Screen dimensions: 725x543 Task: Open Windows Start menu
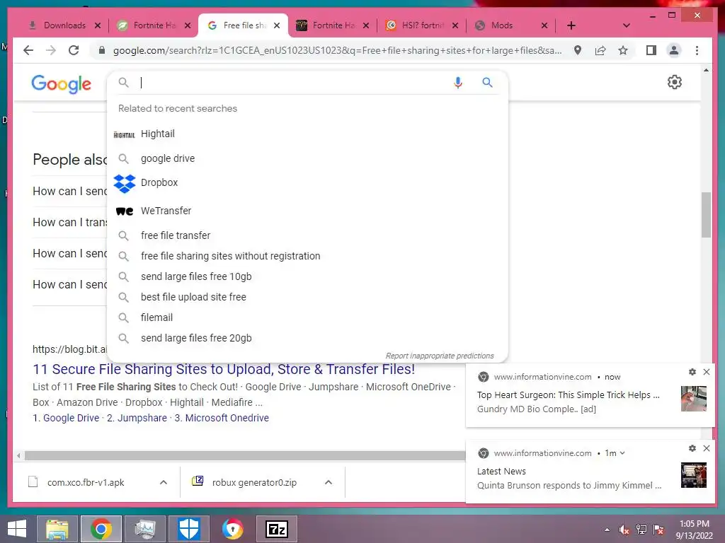tap(17, 529)
